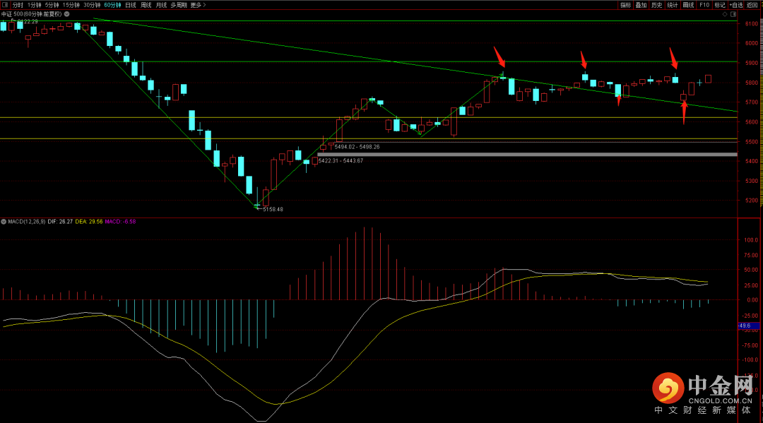The height and width of the screenshot is (423, 763).
Task: Open the 指标 indicators button
Action: 625,5
